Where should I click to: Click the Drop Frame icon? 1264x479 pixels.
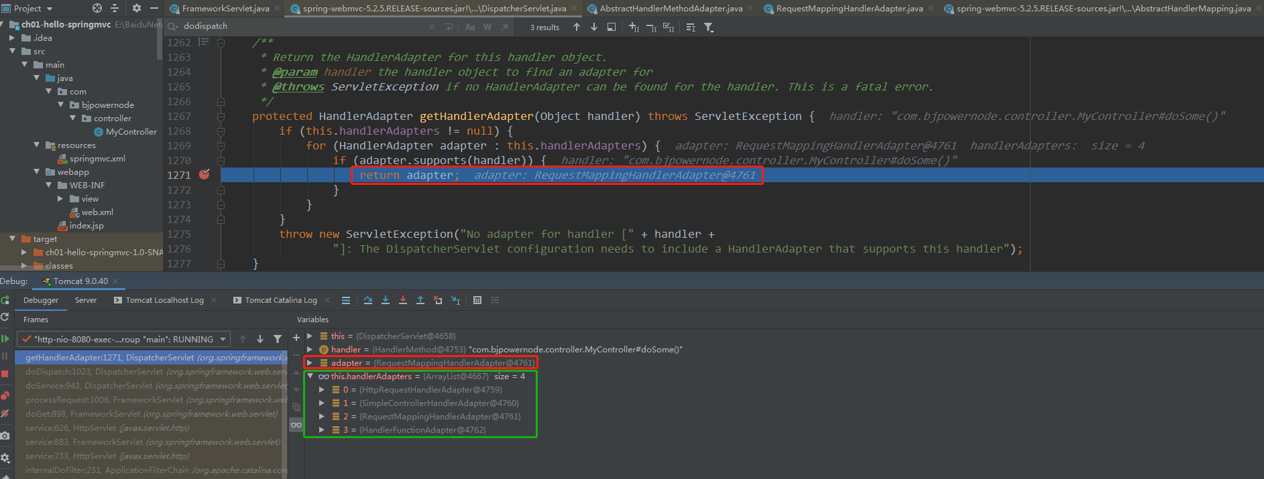point(438,300)
